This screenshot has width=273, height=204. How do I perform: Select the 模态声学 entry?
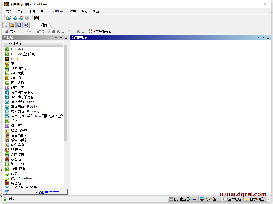[17, 126]
